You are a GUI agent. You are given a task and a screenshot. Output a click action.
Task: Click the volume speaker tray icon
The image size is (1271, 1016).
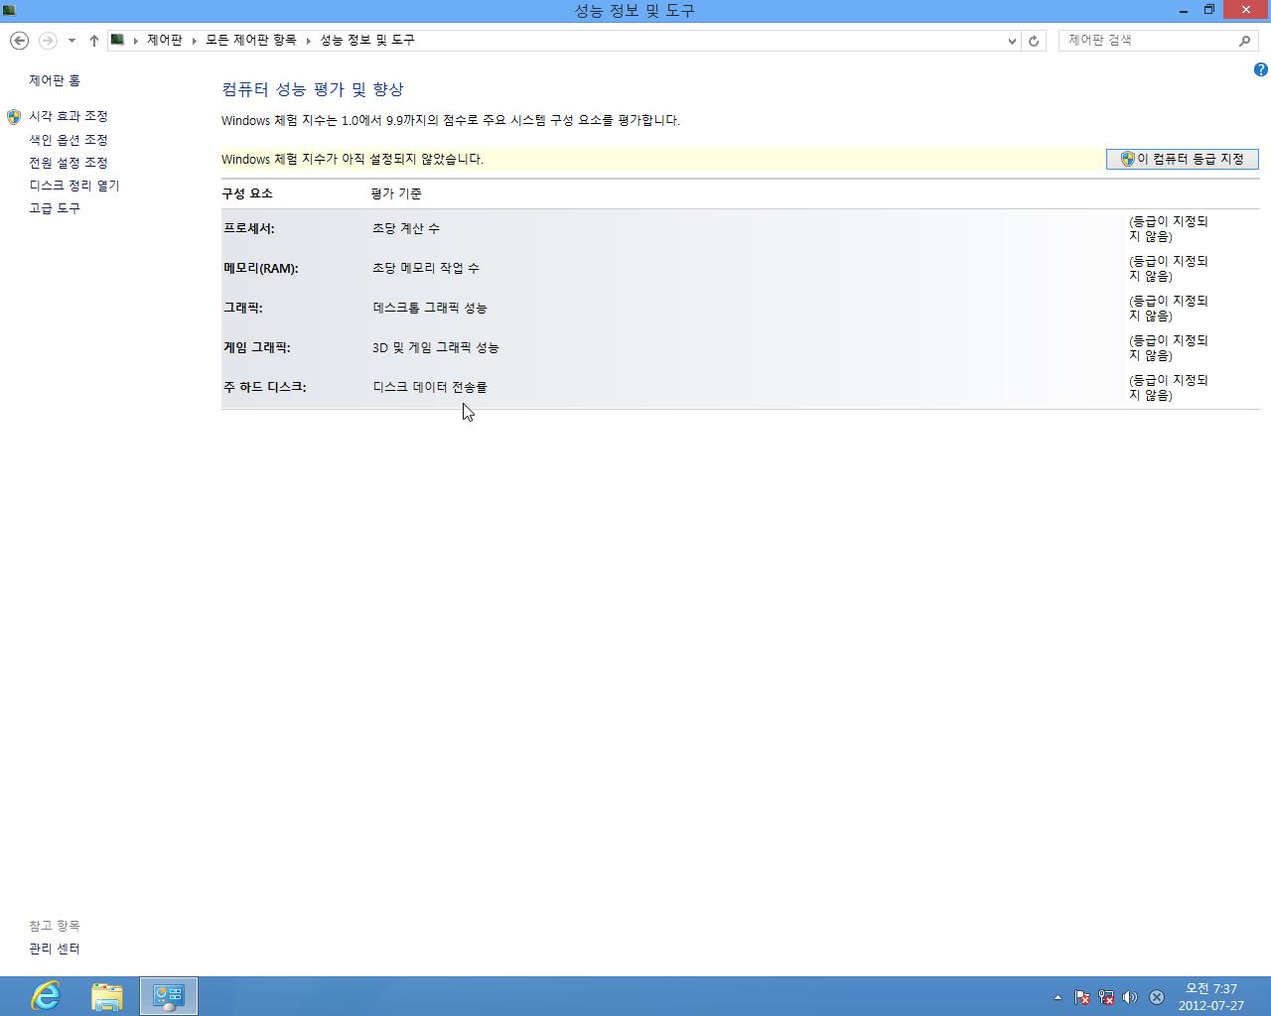point(1130,997)
